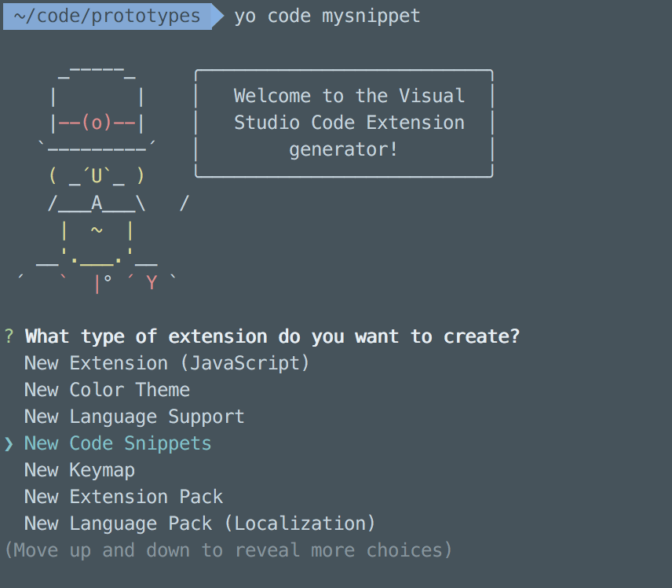Choose New Color Theme from the list
Screen dimensions: 672x588
[x=107, y=390]
